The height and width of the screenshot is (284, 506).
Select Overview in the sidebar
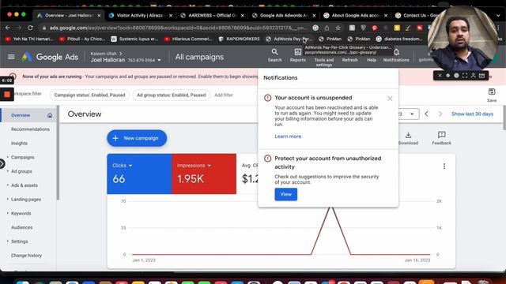[21, 115]
